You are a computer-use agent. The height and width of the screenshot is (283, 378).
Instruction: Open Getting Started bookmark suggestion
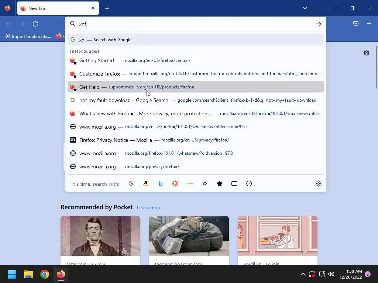pos(196,60)
